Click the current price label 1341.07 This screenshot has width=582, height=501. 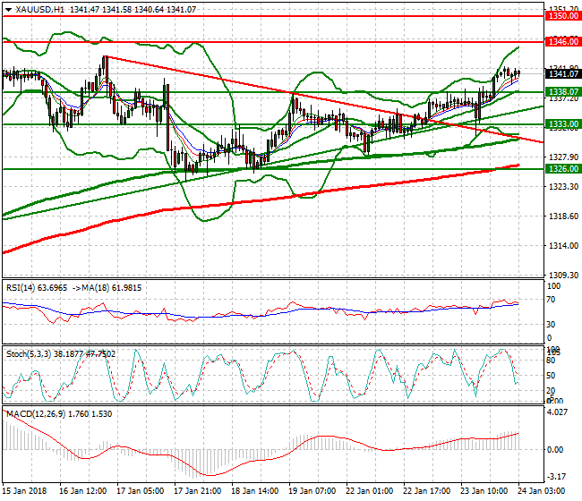tap(563, 73)
